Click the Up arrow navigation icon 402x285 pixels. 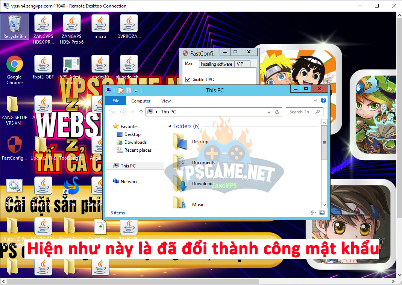pyautogui.click(x=141, y=112)
